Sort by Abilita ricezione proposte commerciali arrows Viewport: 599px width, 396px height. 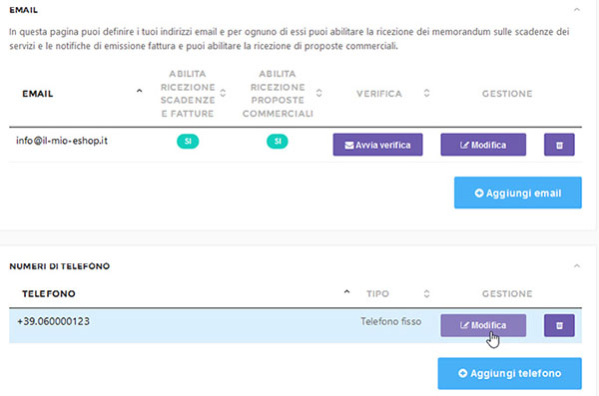point(319,93)
